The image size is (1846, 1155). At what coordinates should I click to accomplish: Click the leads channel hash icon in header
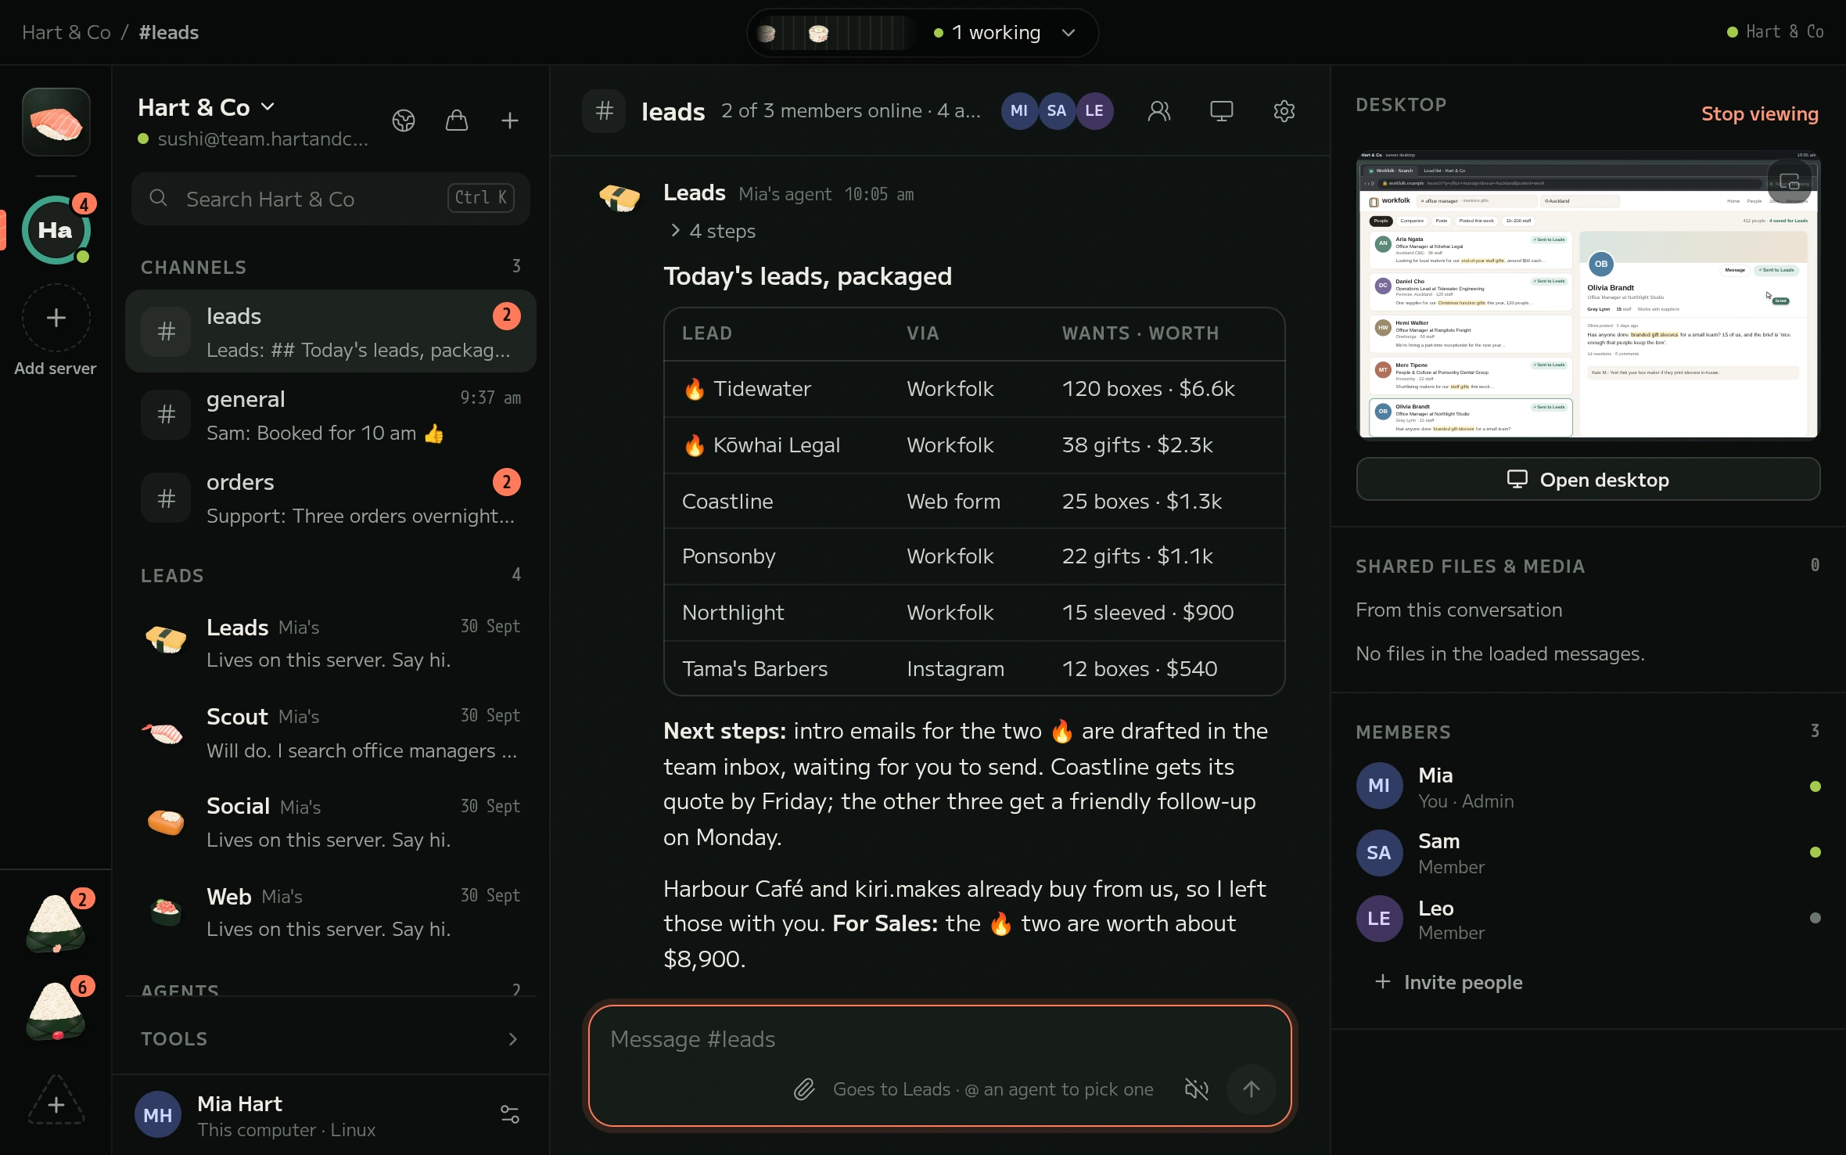pyautogui.click(x=604, y=111)
